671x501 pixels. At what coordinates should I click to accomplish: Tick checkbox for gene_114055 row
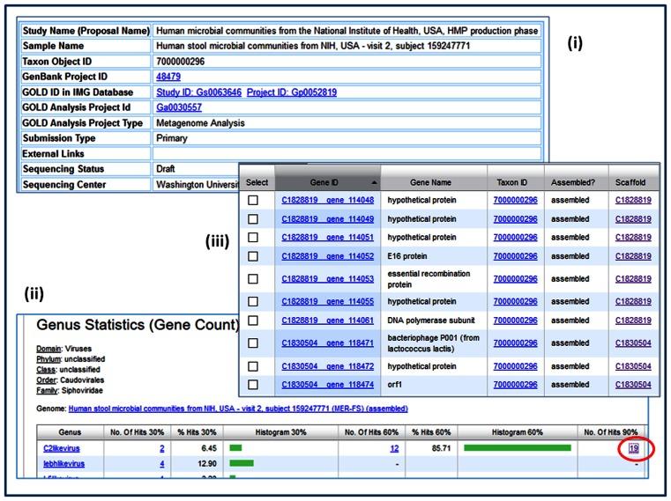(x=253, y=301)
